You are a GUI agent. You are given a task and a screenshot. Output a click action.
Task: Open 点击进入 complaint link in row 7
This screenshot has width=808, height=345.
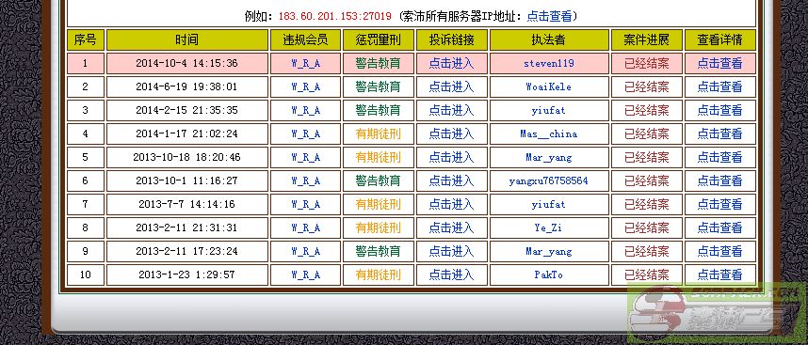point(451,204)
